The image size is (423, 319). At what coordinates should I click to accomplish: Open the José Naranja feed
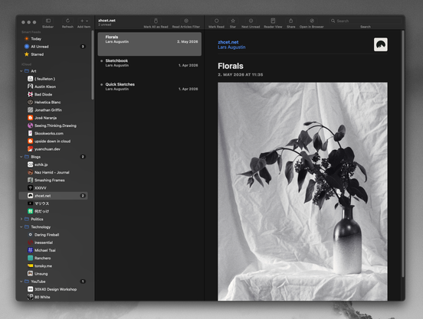pos(54,118)
